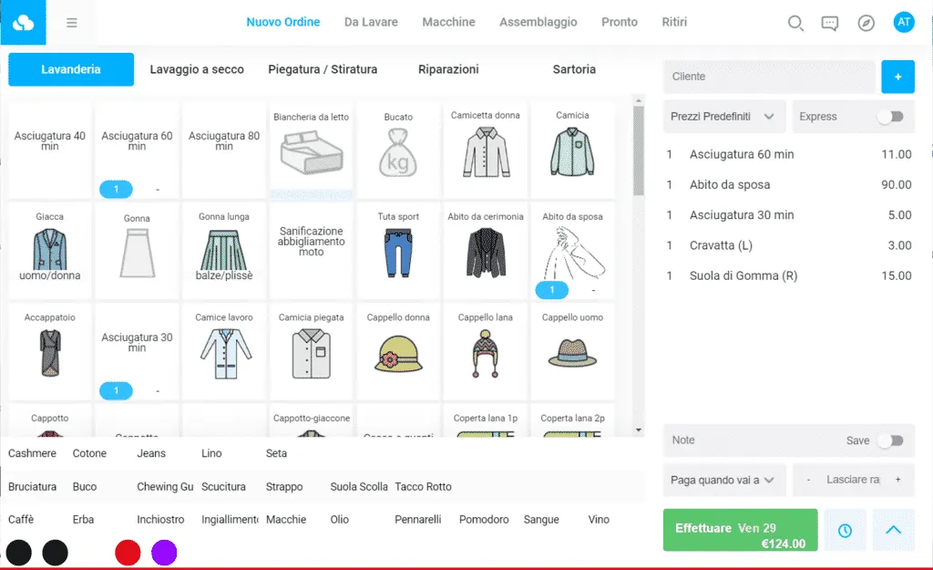
Task: Open Sartoria category
Action: click(574, 69)
